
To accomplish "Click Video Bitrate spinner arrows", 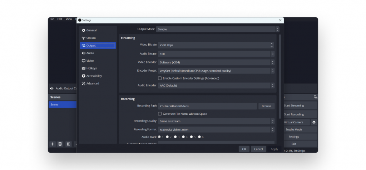I will (272, 45).
